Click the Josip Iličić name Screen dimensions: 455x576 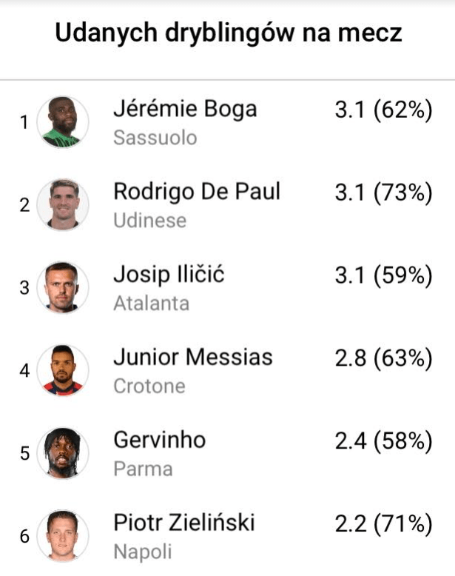point(169,275)
